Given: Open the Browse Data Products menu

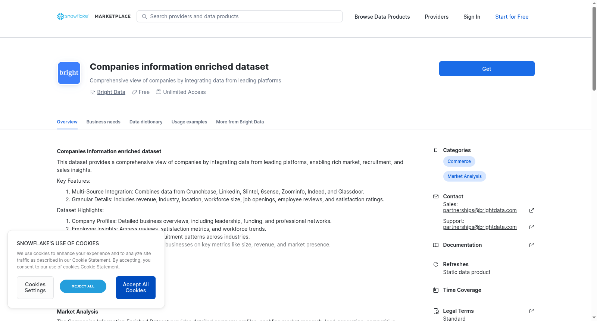Looking at the screenshot, I should click(382, 17).
